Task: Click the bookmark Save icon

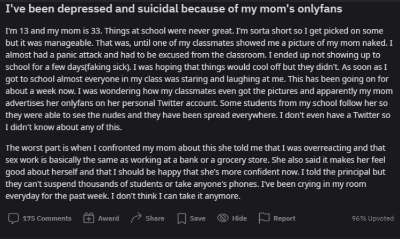Action: (182, 218)
